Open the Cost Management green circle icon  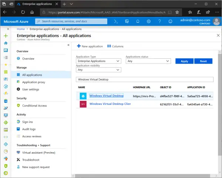coord(6,173)
